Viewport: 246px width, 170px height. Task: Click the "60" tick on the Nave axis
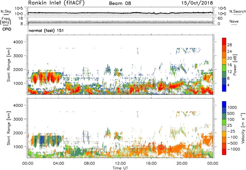point(220,18)
